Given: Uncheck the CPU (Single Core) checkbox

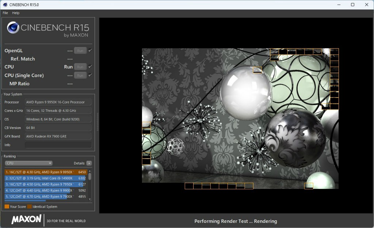Looking at the screenshot, I should 90,75.
